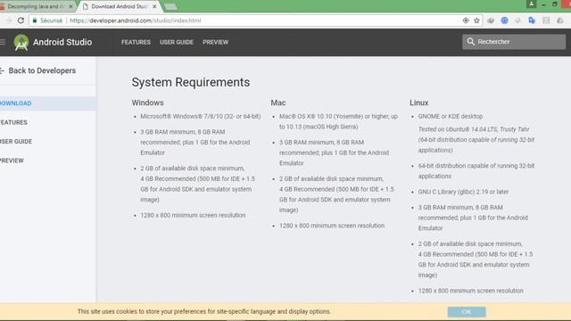571x321 pixels.
Task: Close the Download Android Studio tab
Action: (x=154, y=6)
